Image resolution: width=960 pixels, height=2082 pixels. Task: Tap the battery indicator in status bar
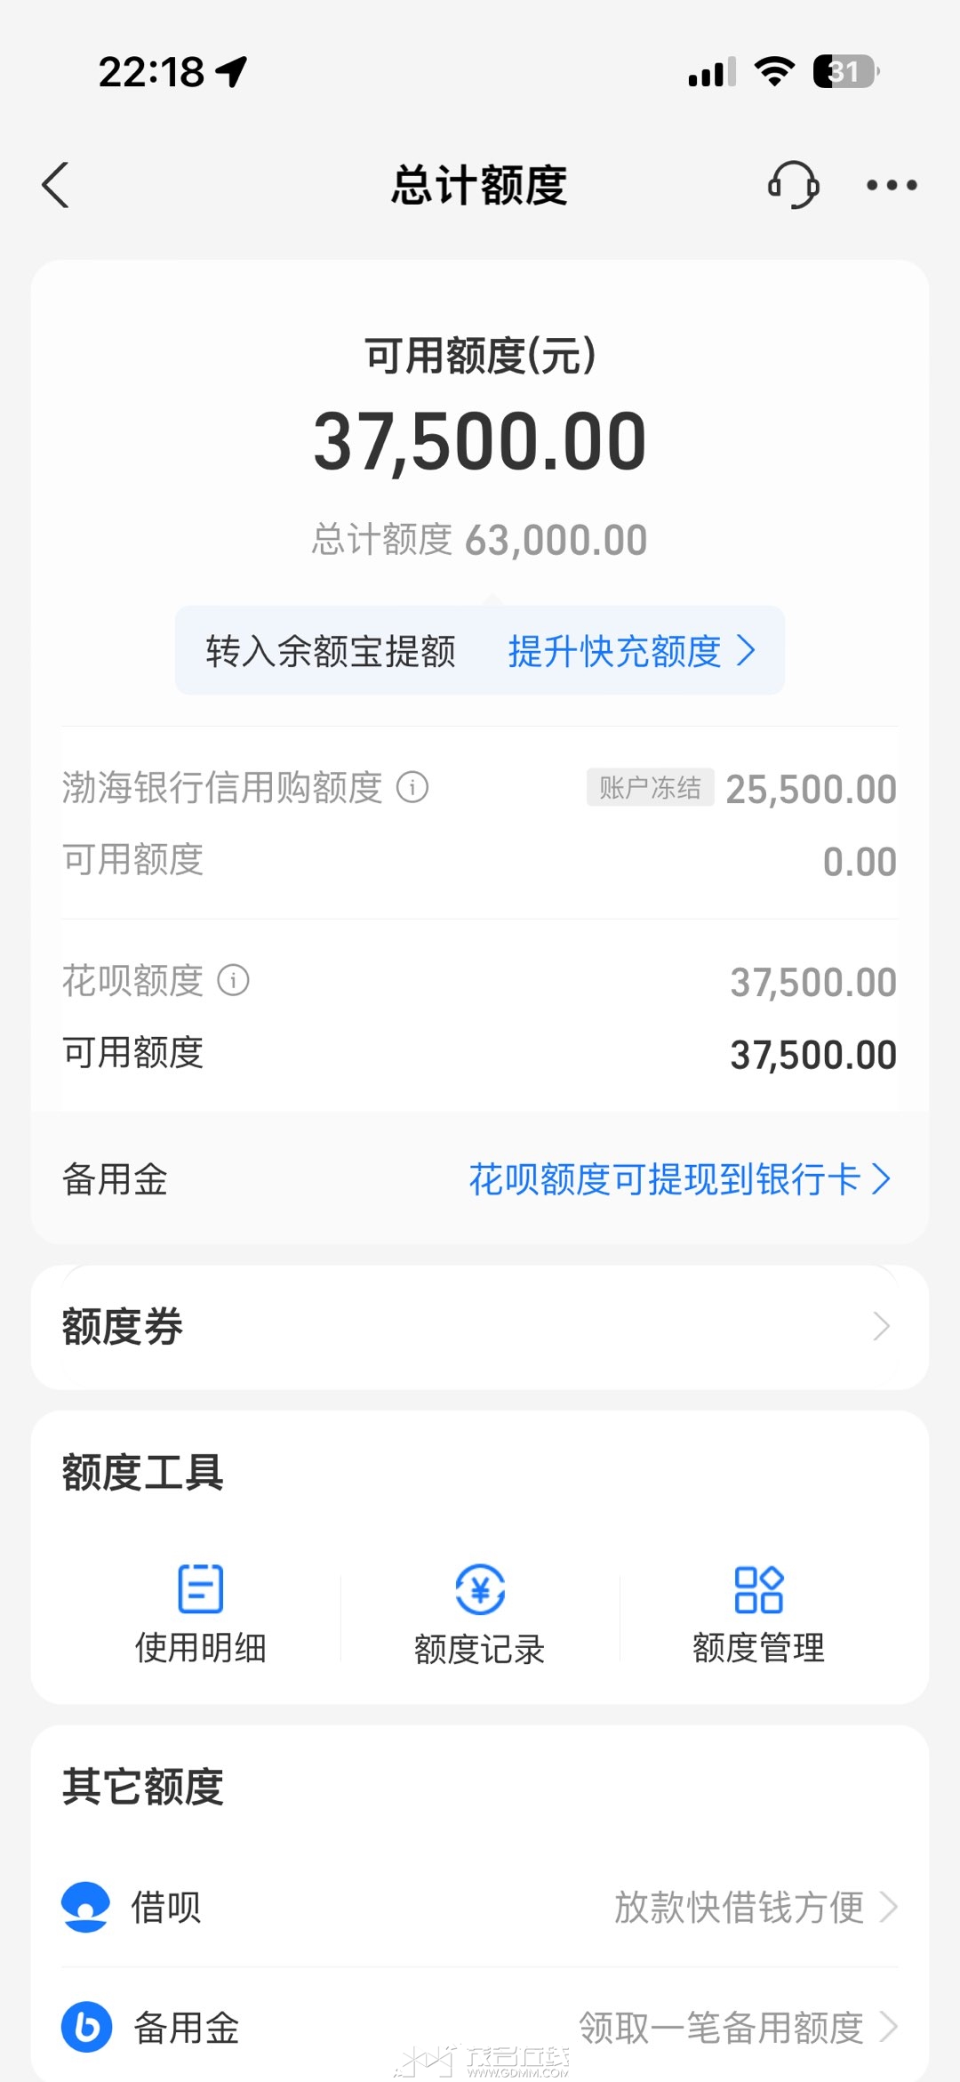point(845,71)
